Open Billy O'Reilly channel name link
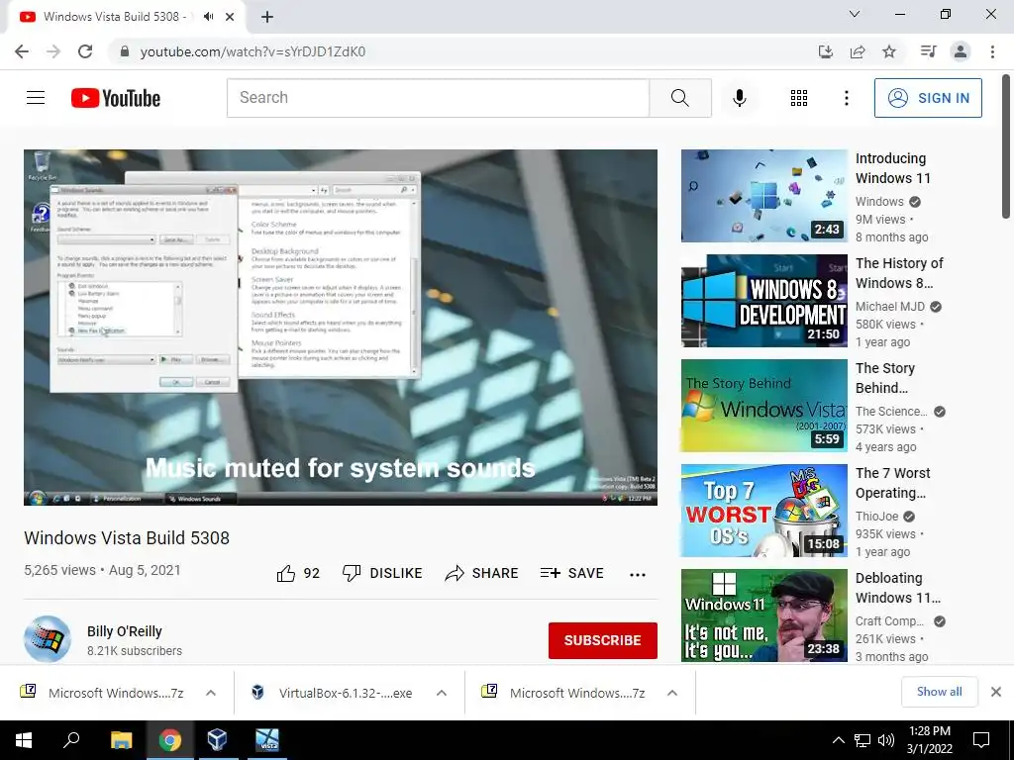This screenshot has width=1014, height=760. (x=125, y=631)
